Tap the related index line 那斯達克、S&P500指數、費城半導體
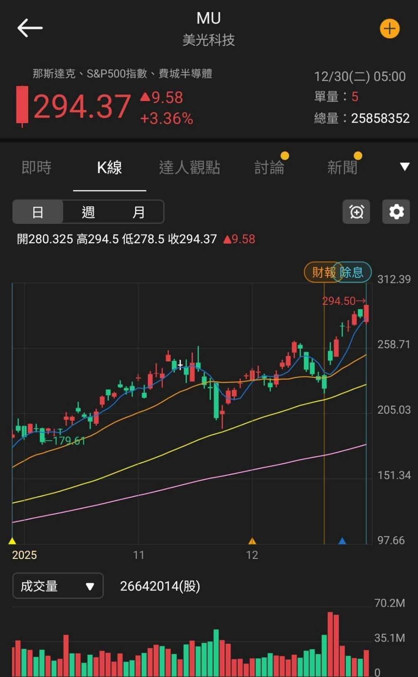 123,74
